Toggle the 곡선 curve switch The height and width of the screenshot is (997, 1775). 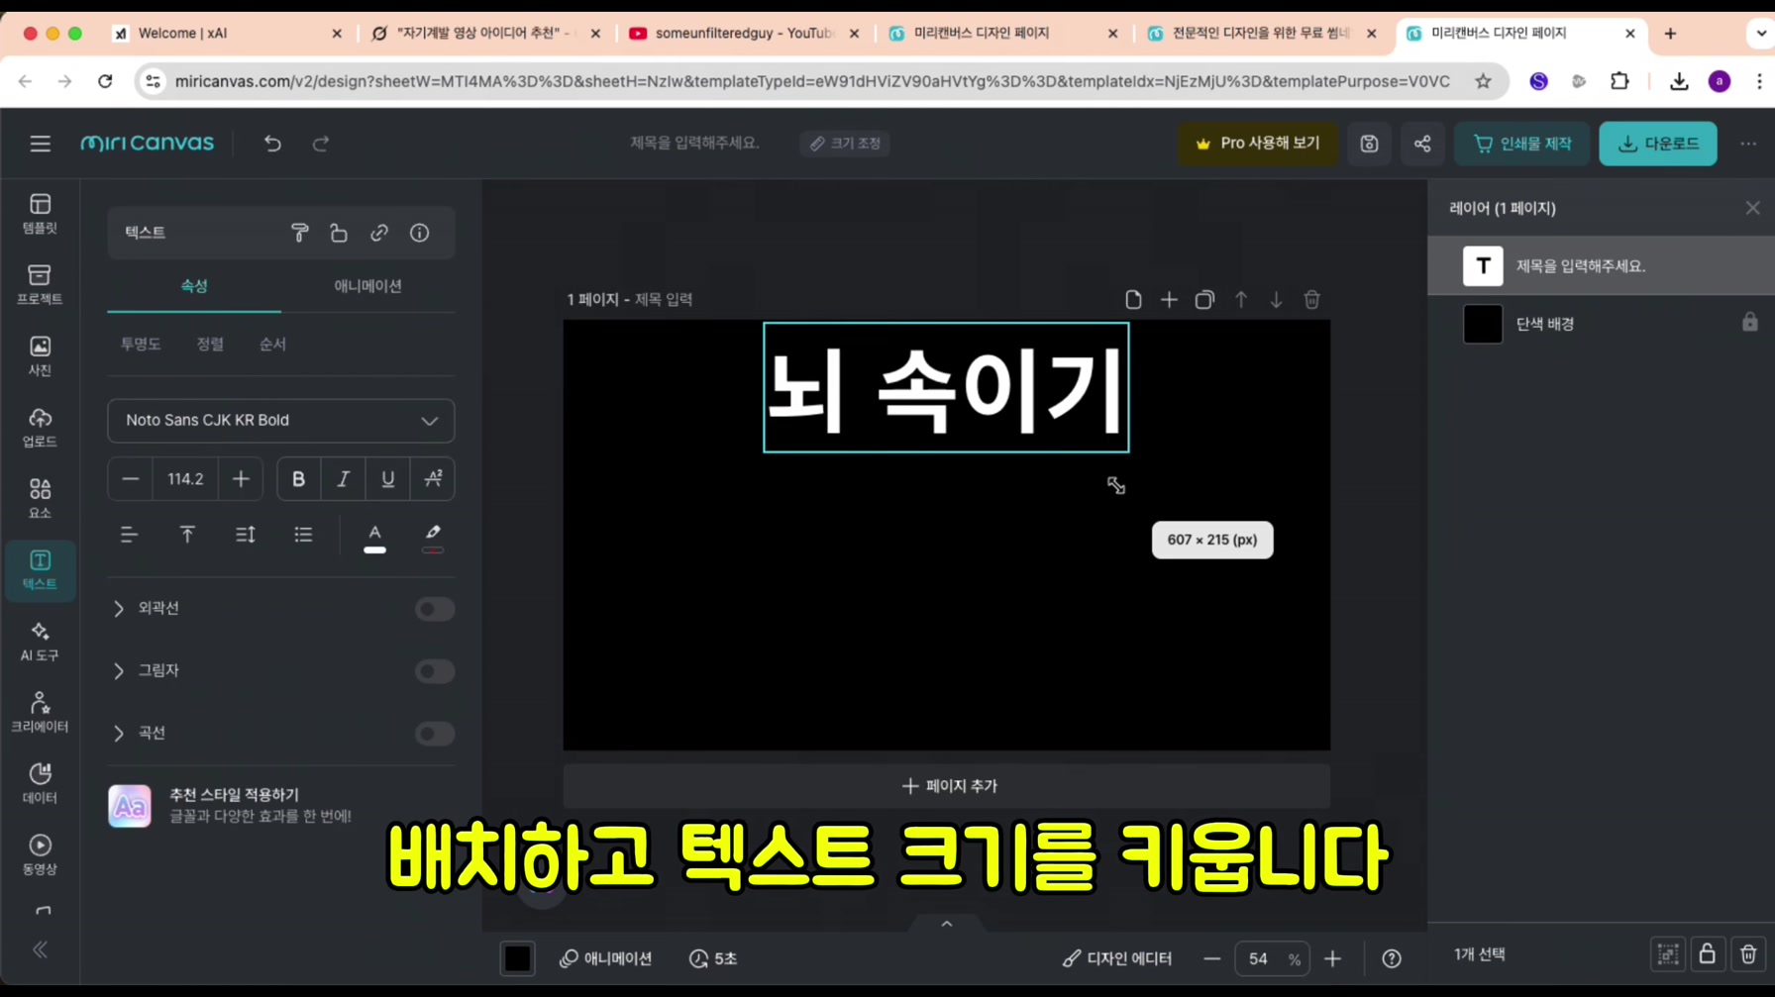(x=435, y=734)
